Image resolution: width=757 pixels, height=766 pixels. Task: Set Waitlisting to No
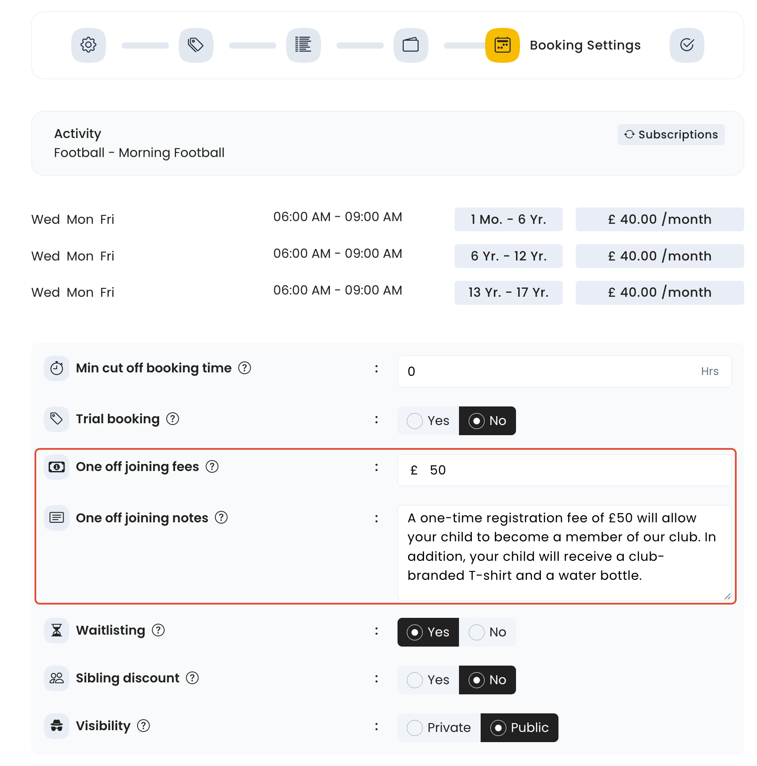click(x=487, y=632)
